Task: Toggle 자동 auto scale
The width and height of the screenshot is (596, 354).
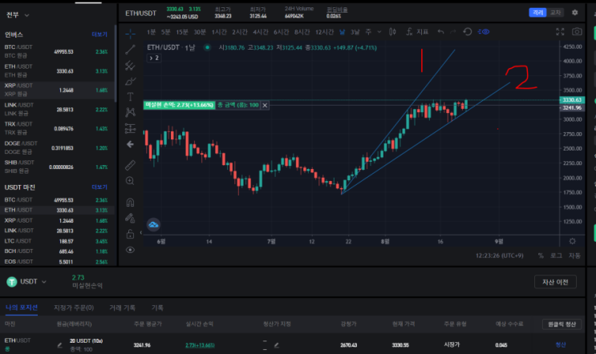Action: pyautogui.click(x=574, y=255)
